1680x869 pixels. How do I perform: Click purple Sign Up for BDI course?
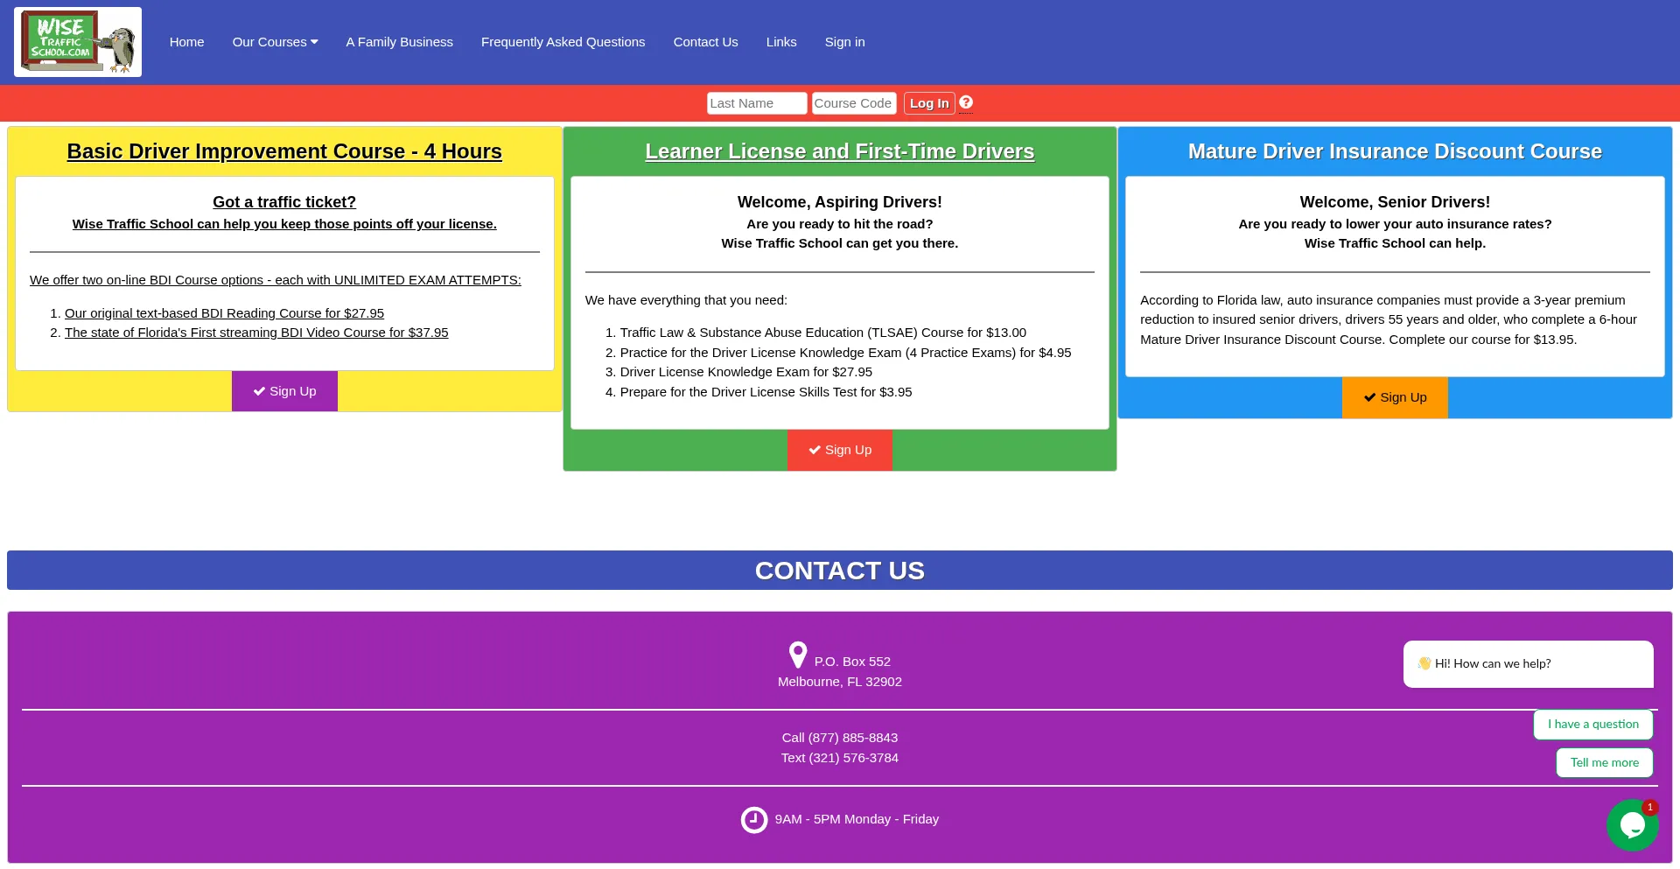click(x=284, y=391)
